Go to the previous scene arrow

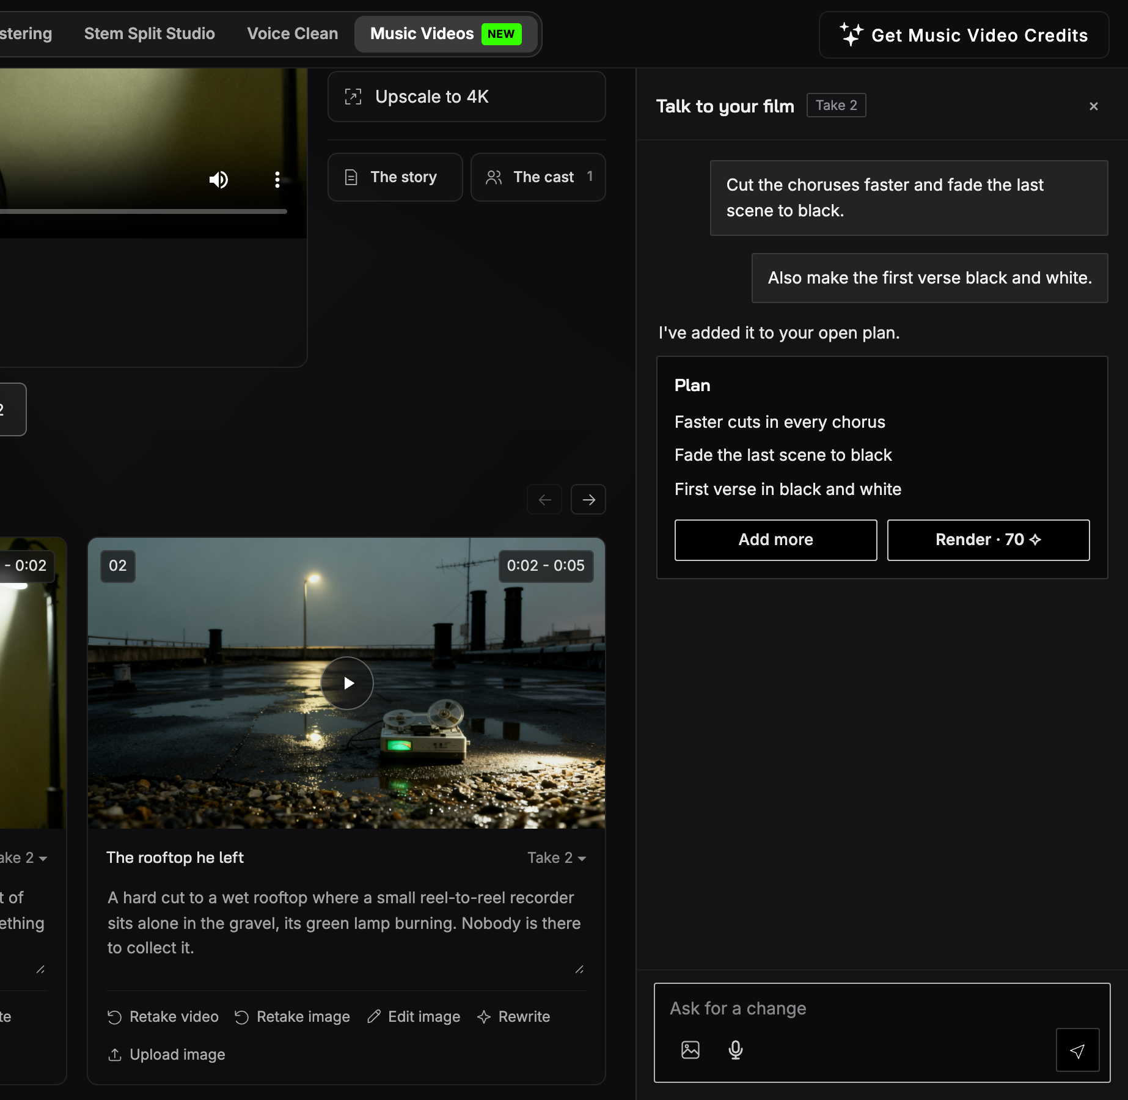544,500
